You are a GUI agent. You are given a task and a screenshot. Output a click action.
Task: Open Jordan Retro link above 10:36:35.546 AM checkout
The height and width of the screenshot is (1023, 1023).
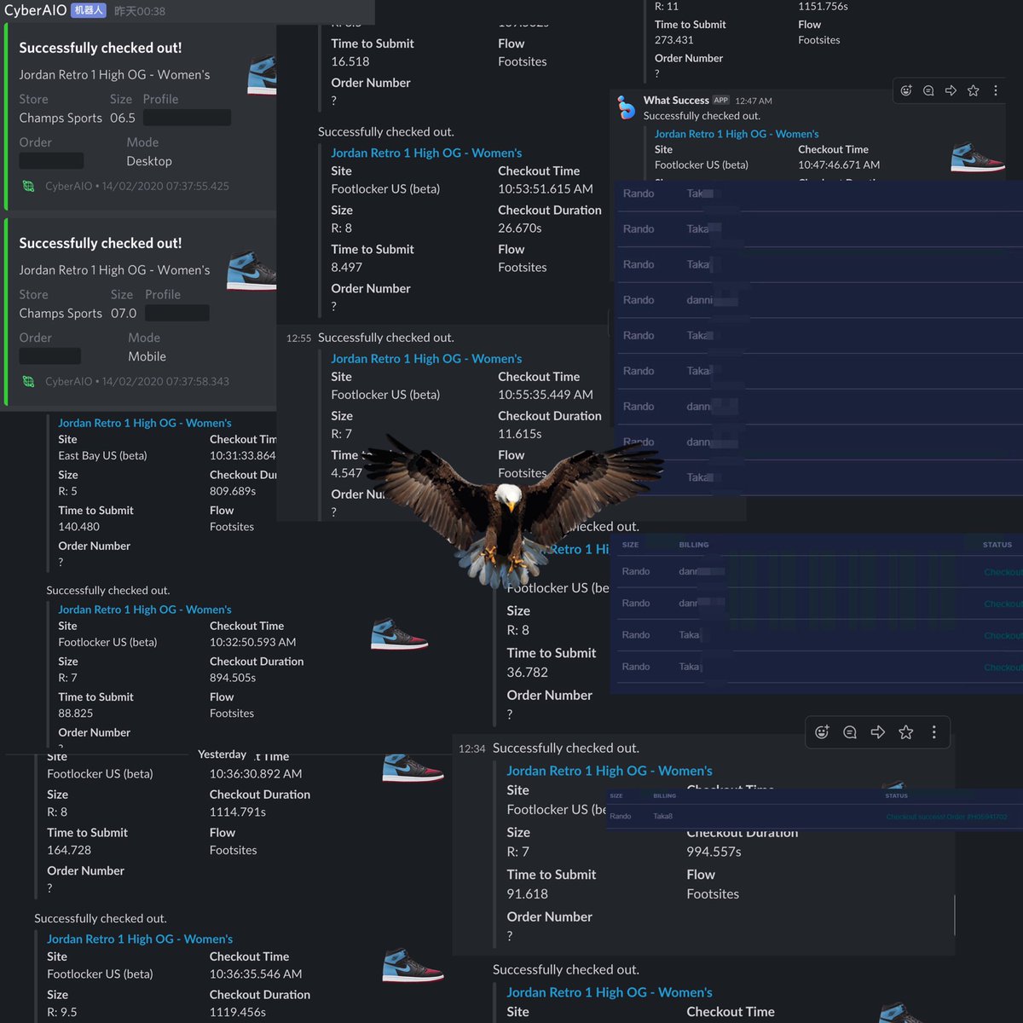point(140,939)
